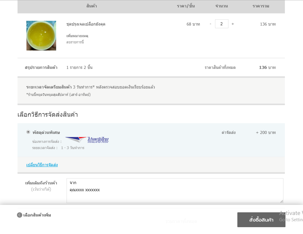Click the Thailand Post logo
This screenshot has width=303, height=234.
coord(87,140)
